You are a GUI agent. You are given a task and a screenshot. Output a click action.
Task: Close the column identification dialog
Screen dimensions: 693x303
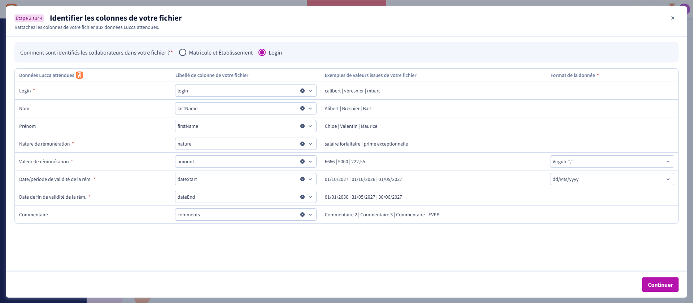point(673,18)
